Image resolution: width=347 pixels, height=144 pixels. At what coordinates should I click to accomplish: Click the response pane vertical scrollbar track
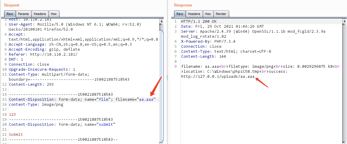pos(344,84)
